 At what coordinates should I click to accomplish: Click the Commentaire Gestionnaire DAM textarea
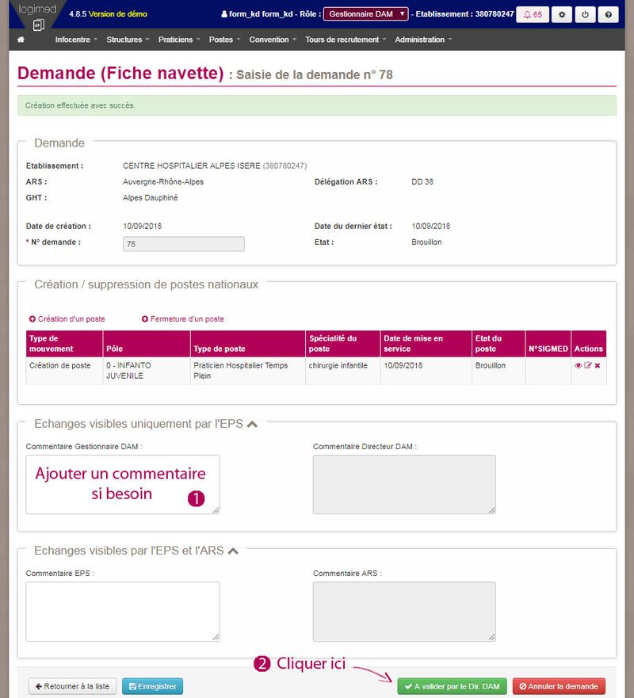click(x=122, y=484)
